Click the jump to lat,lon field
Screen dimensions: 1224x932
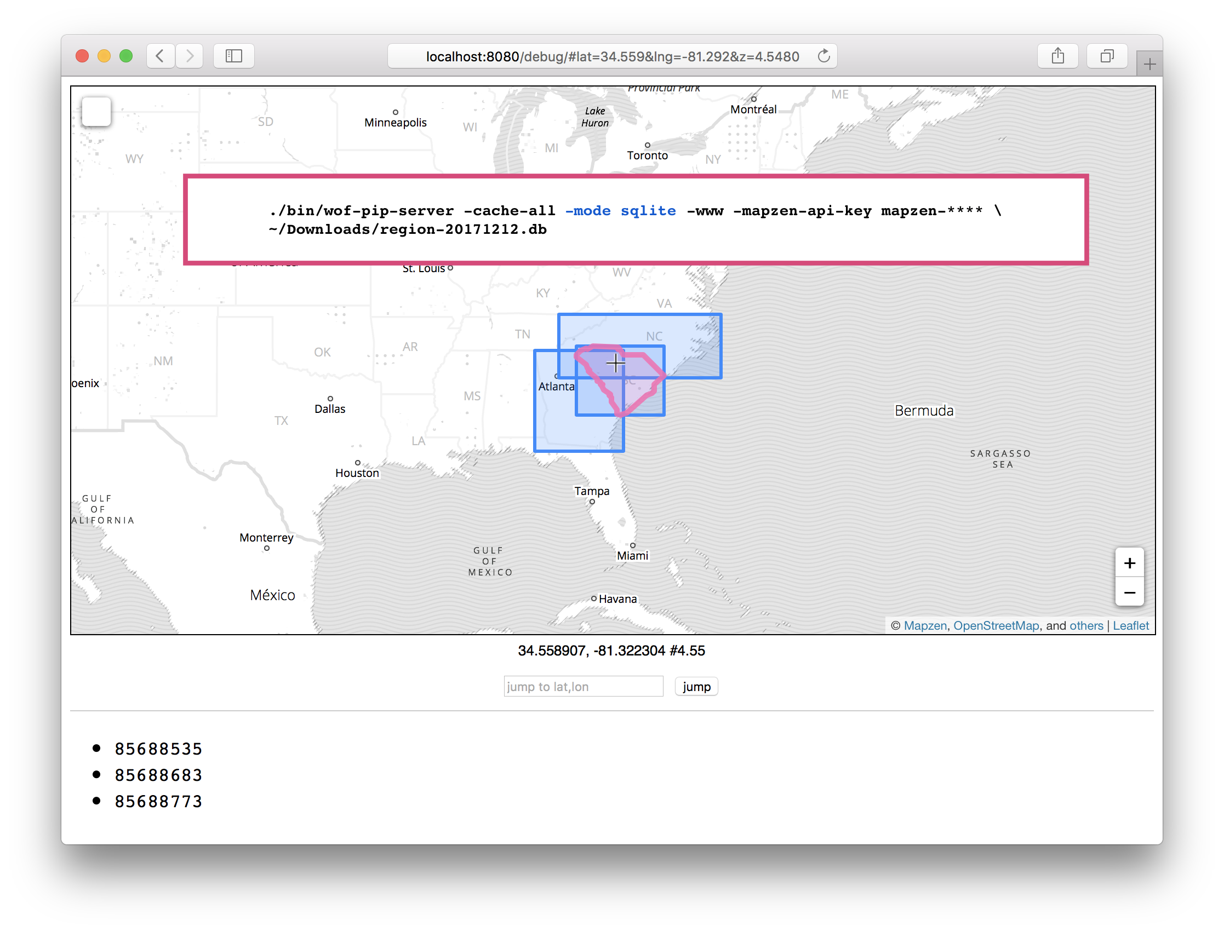pos(583,686)
